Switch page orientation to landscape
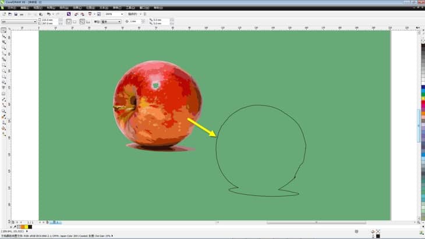This screenshot has width=425, height=239. [x=75, y=22]
